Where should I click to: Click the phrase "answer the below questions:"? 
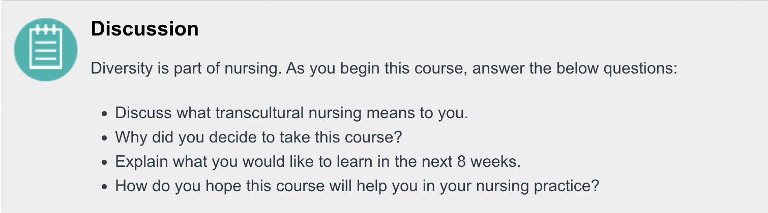coord(575,68)
